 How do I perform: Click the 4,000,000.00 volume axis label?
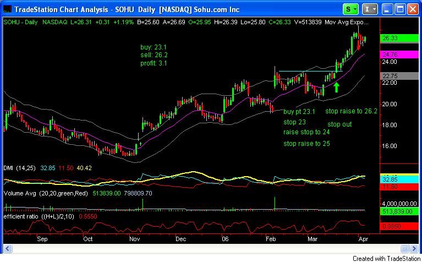click(x=399, y=204)
